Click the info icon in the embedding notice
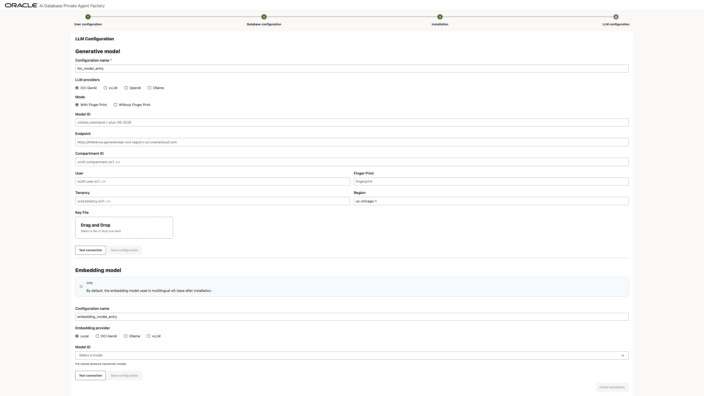Viewport: 704px width, 396px height. click(81, 287)
